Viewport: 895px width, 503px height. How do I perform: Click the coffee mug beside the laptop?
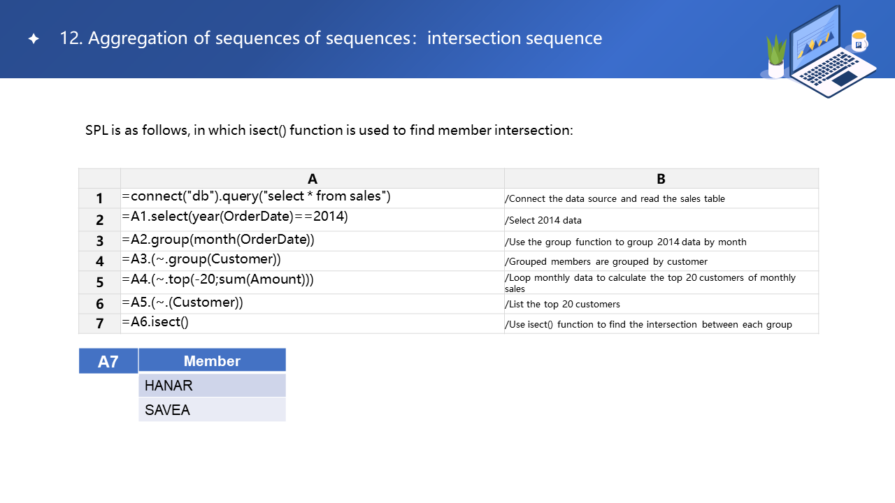[x=859, y=41]
